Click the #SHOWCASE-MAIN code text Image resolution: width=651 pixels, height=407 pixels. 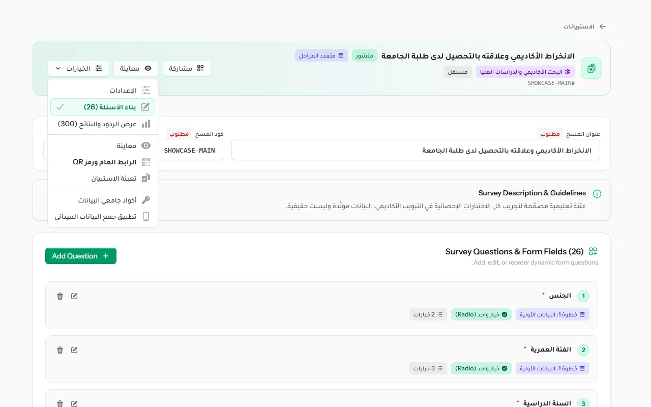click(551, 83)
